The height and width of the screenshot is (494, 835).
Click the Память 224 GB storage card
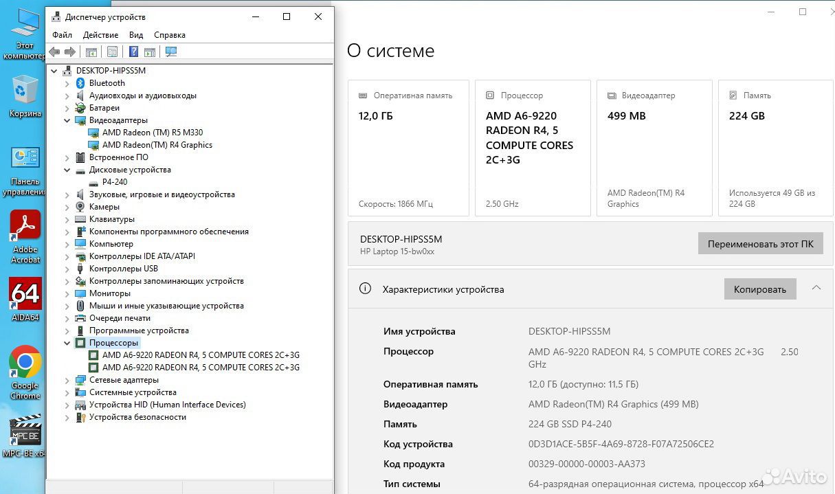[776, 148]
